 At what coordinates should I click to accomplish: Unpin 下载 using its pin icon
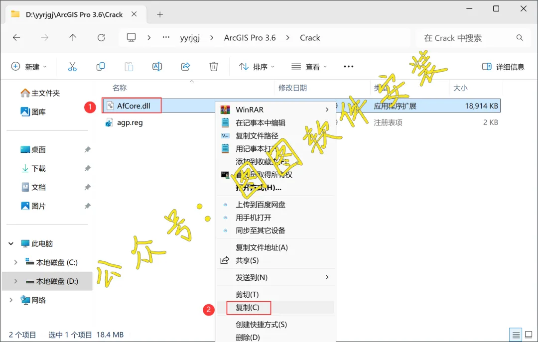click(88, 168)
